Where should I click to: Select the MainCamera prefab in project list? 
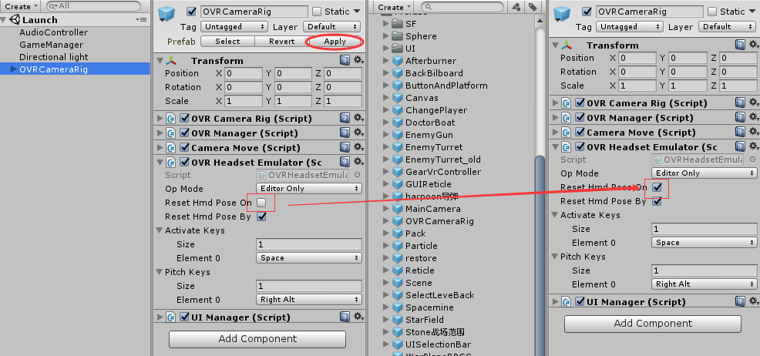tap(433, 209)
